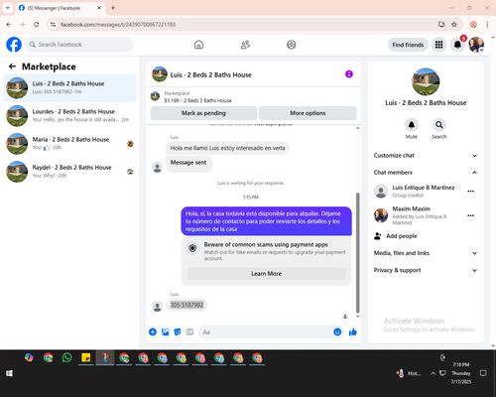Open Luis - 2 Beds 2 Baths House chat

point(69,88)
